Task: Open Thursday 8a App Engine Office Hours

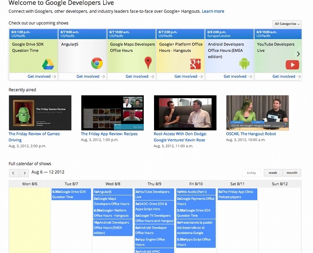Action: click(x=155, y=242)
